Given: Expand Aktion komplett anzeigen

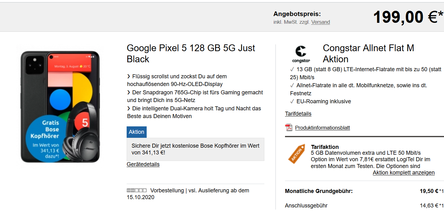Looking at the screenshot, I should (404, 173).
